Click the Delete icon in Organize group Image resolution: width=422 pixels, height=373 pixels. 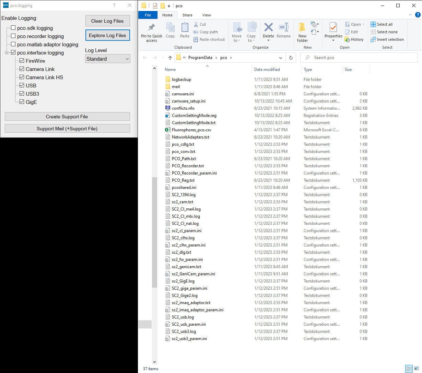268,29
